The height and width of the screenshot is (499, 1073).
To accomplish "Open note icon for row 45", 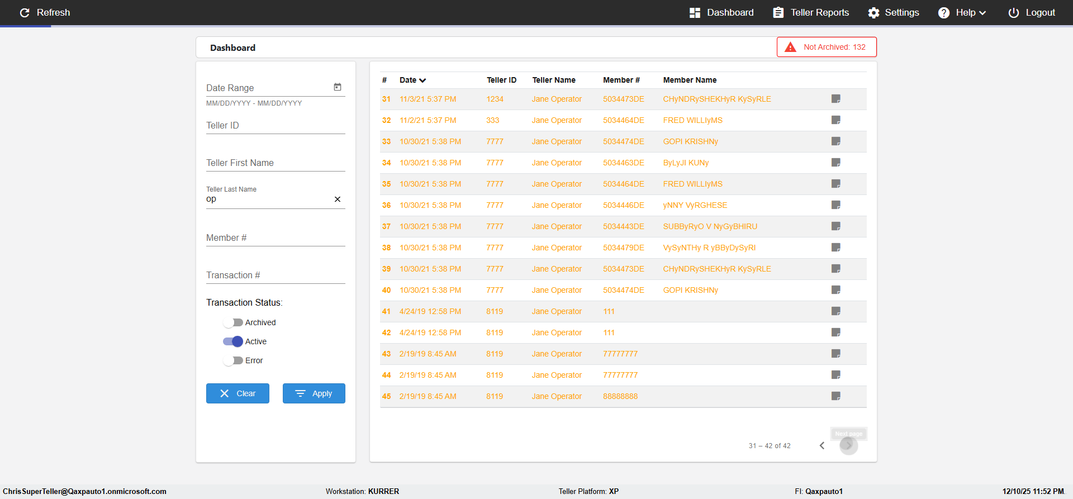I will (x=836, y=396).
